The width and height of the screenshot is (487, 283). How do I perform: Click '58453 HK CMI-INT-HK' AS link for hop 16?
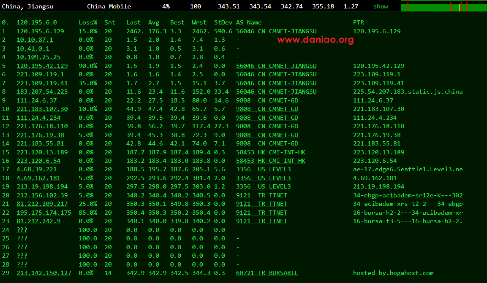coord(270,161)
